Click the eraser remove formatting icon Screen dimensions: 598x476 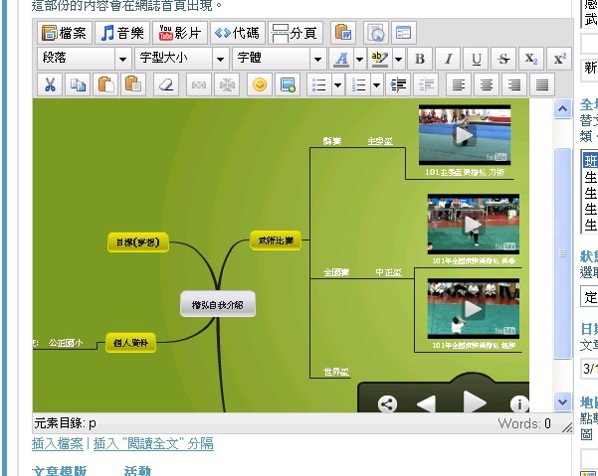(166, 84)
